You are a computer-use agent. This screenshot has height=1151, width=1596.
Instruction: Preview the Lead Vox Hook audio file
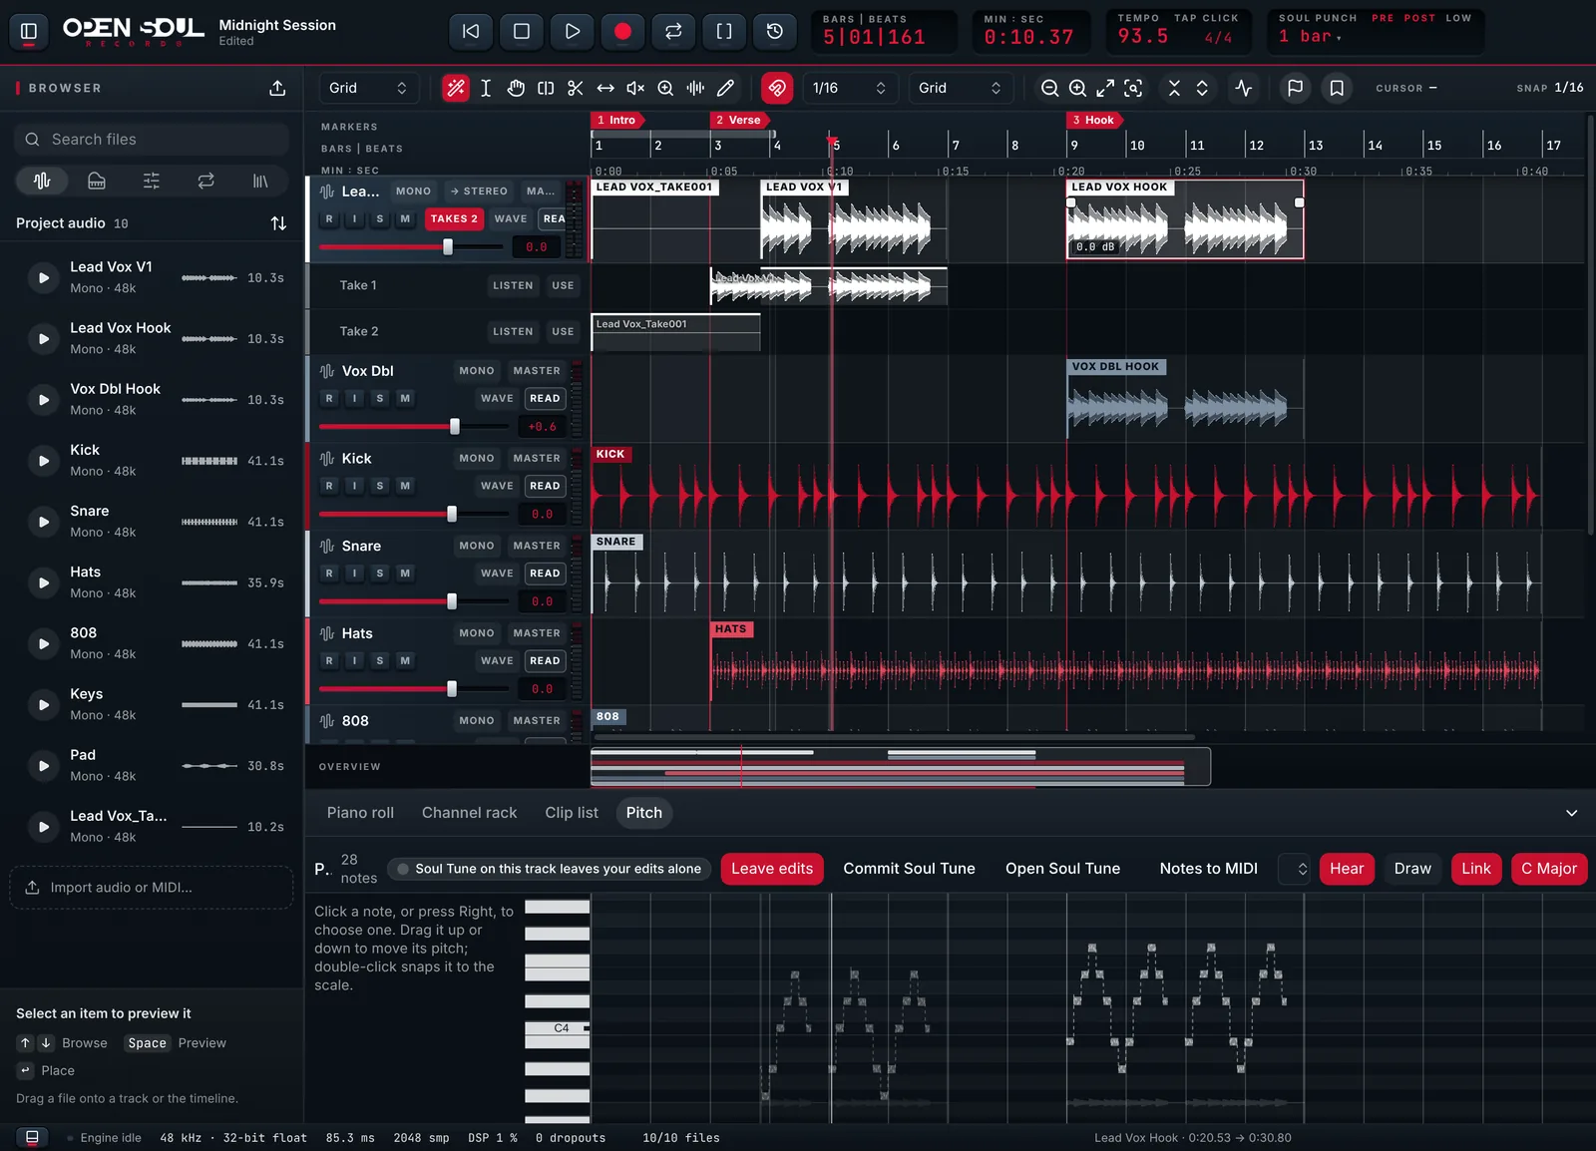(43, 339)
